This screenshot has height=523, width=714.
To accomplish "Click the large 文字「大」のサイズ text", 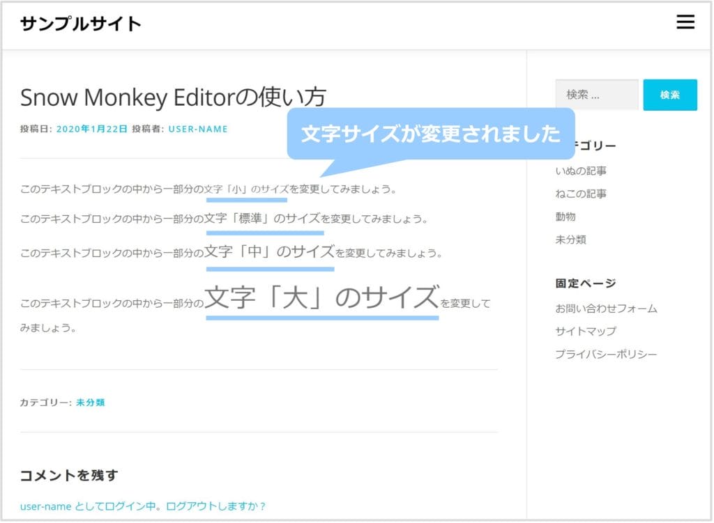I will coord(322,297).
